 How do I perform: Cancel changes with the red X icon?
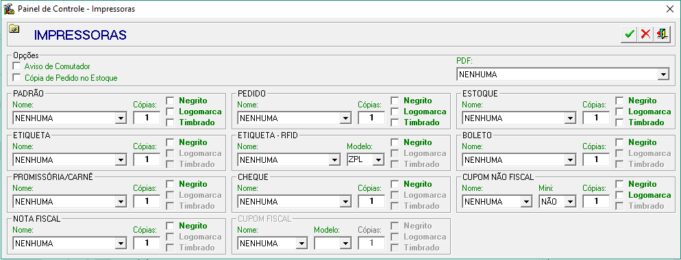[645, 34]
